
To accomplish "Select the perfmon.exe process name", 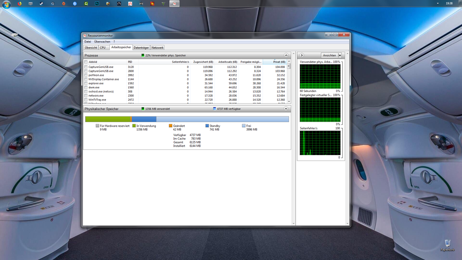I will pyautogui.click(x=96, y=75).
